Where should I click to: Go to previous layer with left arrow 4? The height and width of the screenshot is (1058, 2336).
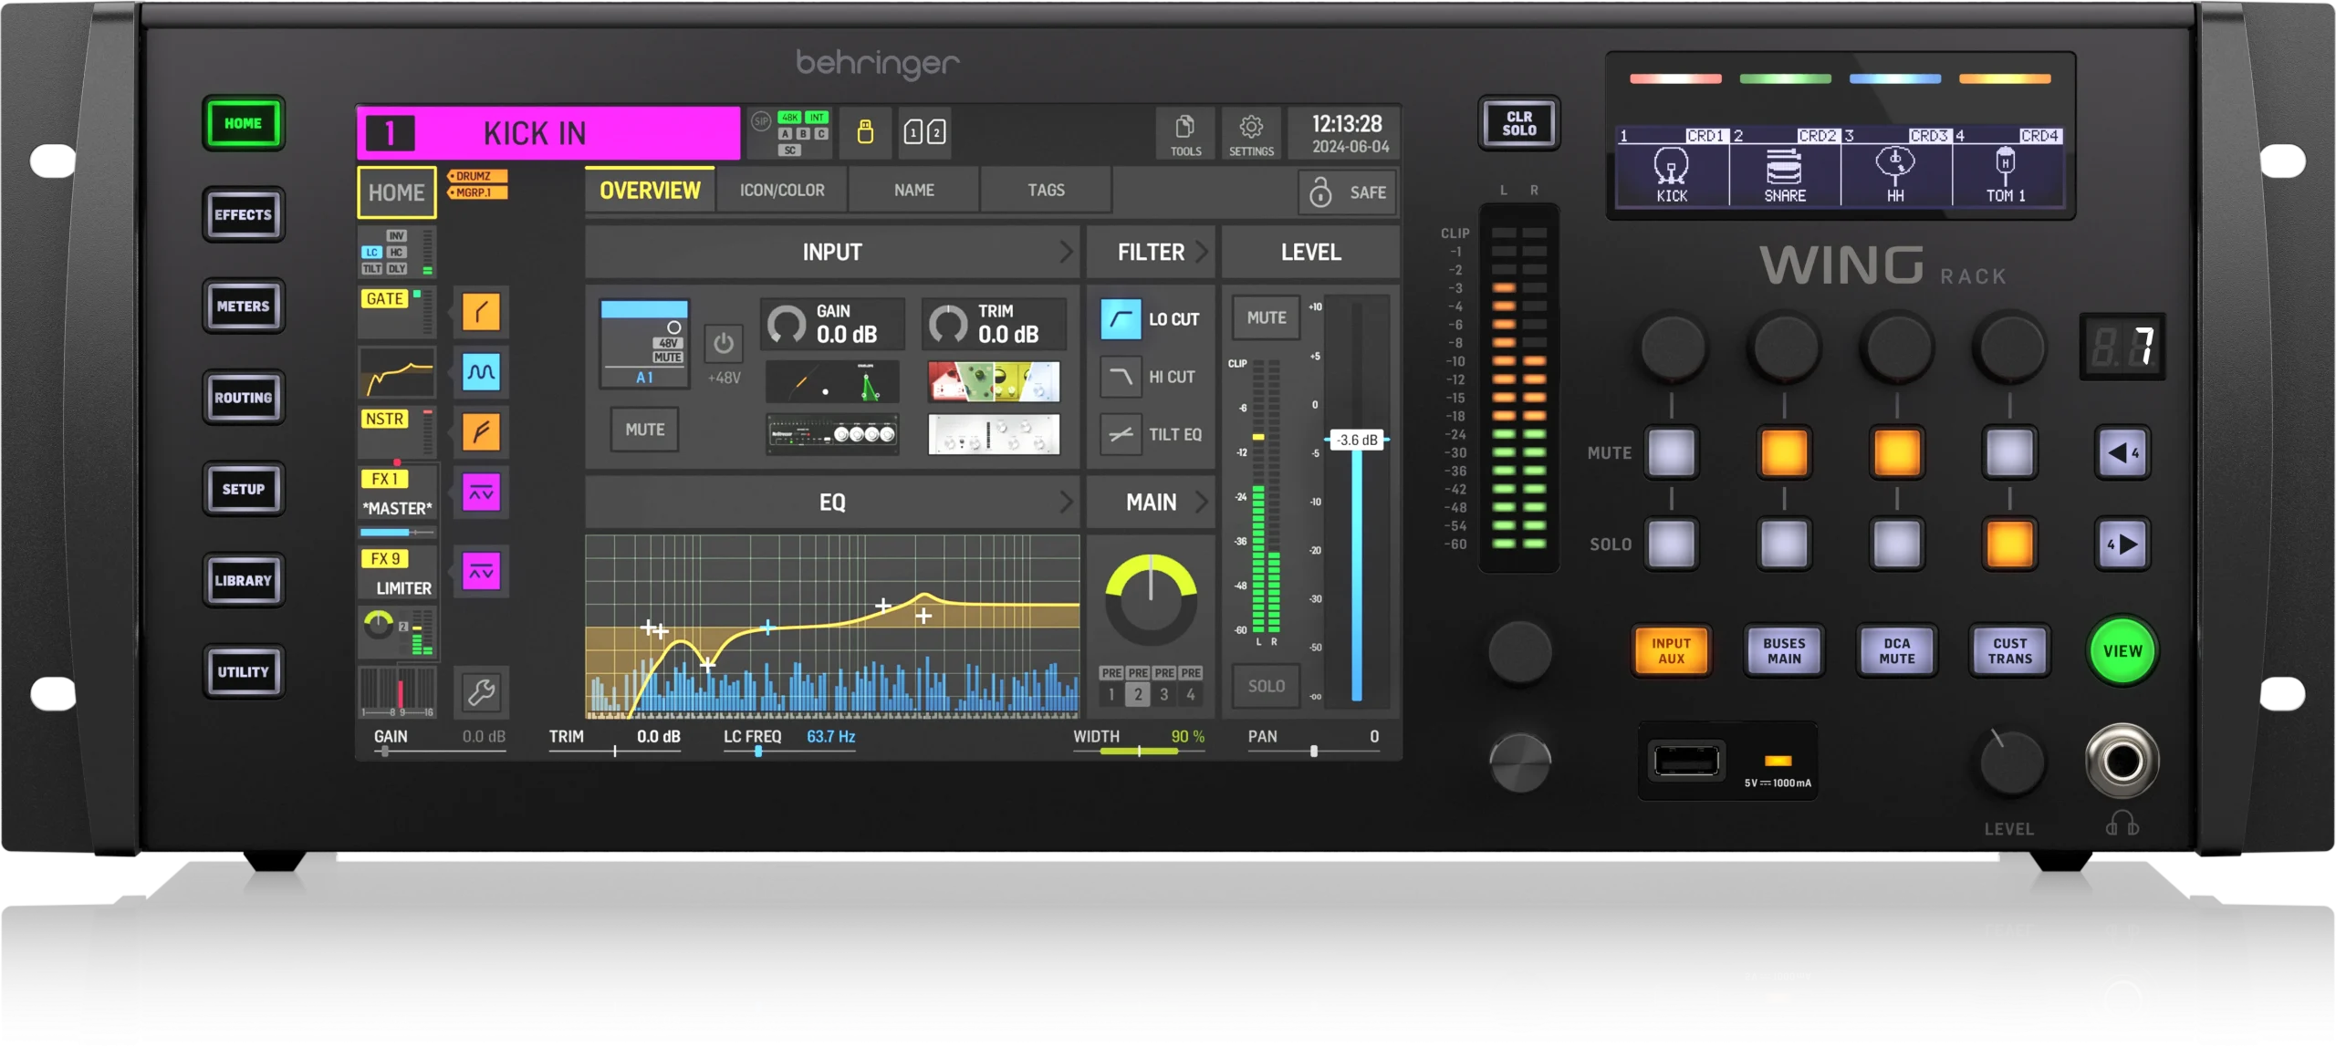click(x=2122, y=452)
